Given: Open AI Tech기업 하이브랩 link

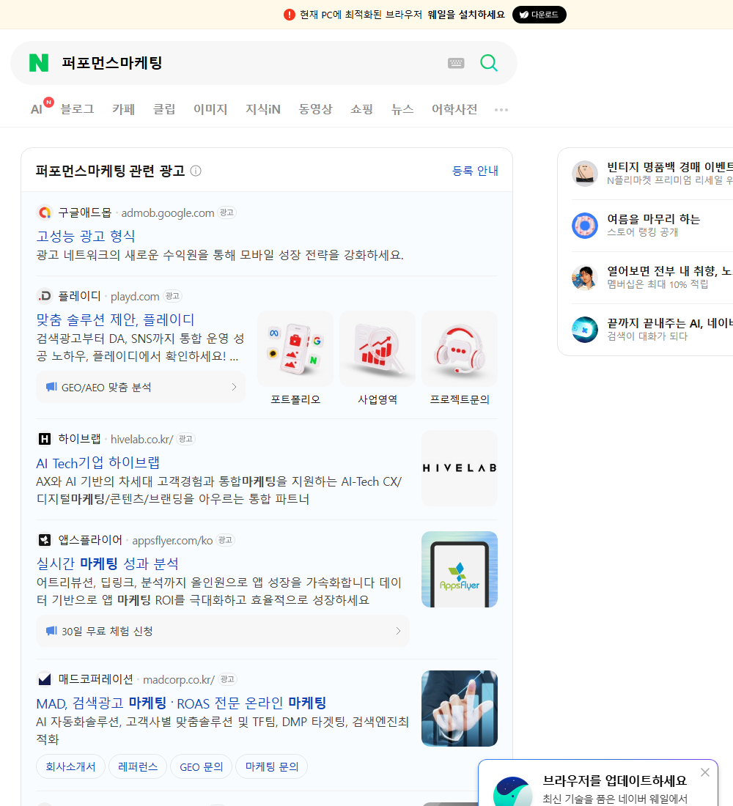Looking at the screenshot, I should pyautogui.click(x=97, y=462).
